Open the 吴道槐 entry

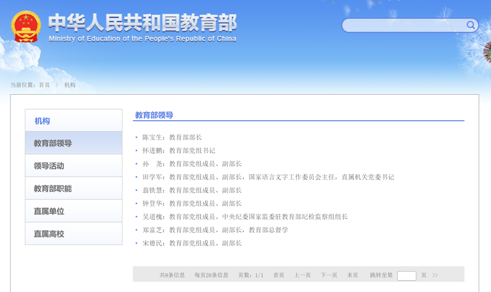coord(245,217)
